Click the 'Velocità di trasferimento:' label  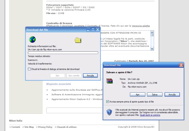click(x=40, y=64)
